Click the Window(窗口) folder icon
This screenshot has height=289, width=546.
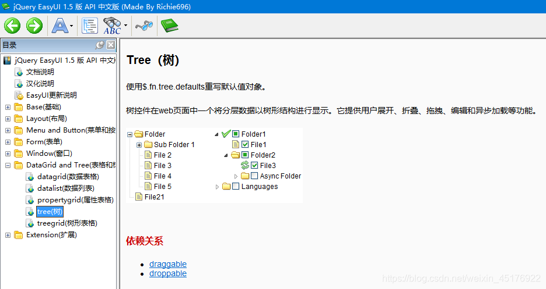pyautogui.click(x=19, y=154)
